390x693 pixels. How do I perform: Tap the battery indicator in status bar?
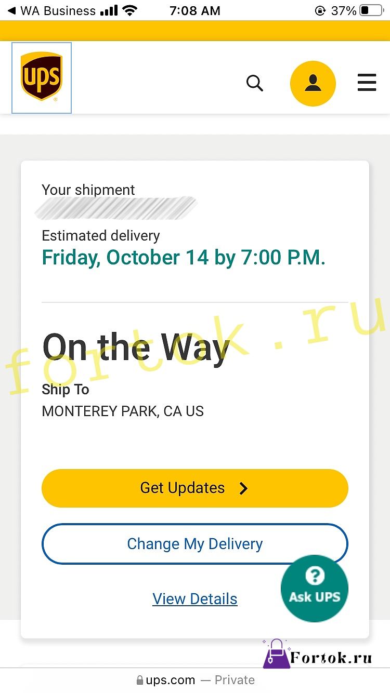click(x=371, y=10)
